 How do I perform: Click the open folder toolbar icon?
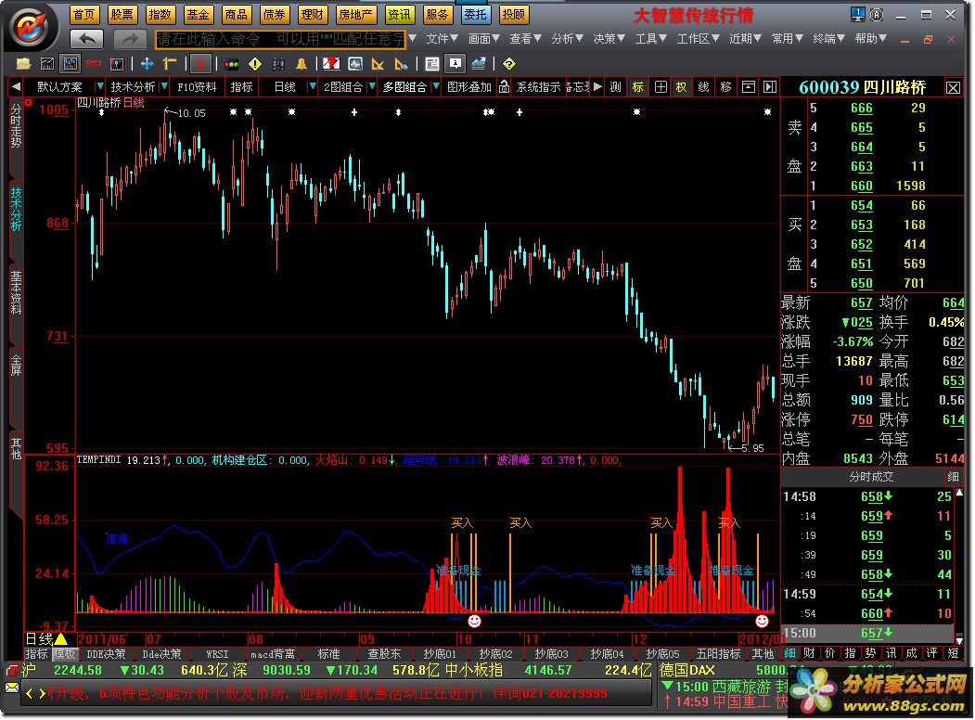(23, 64)
